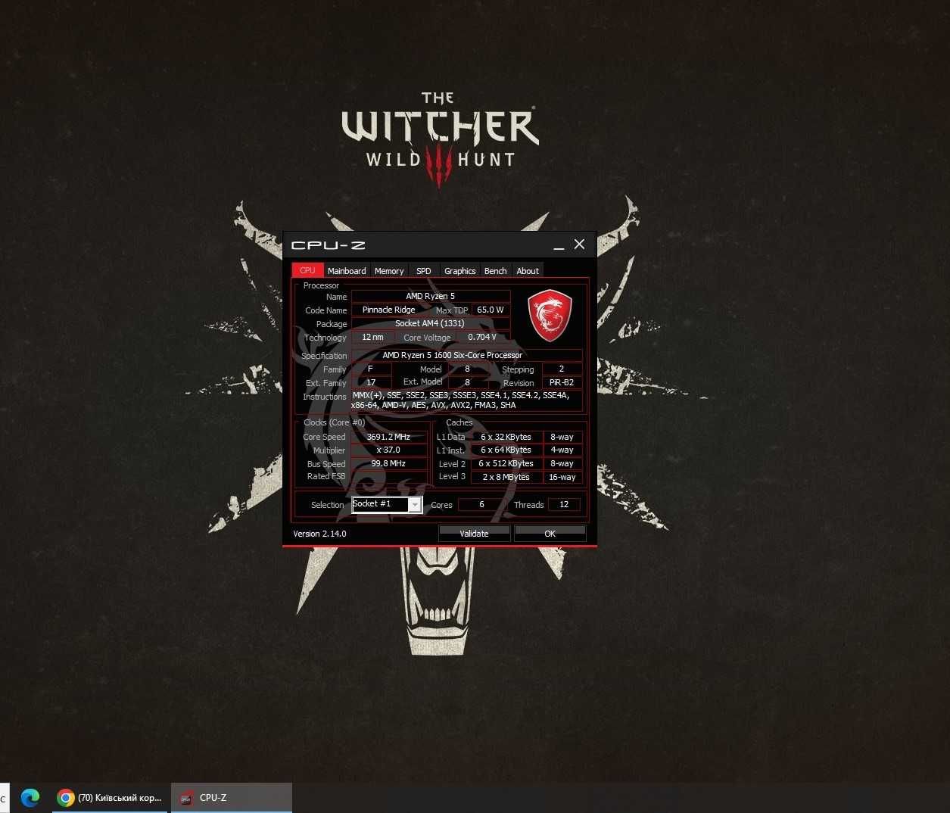Click the Validate button

pyautogui.click(x=474, y=534)
